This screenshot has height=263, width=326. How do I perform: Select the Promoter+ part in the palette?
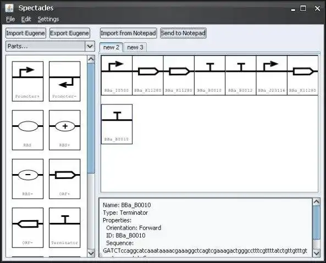[x=27, y=81]
